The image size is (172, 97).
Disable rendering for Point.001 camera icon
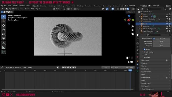pyautogui.click(x=170, y=26)
